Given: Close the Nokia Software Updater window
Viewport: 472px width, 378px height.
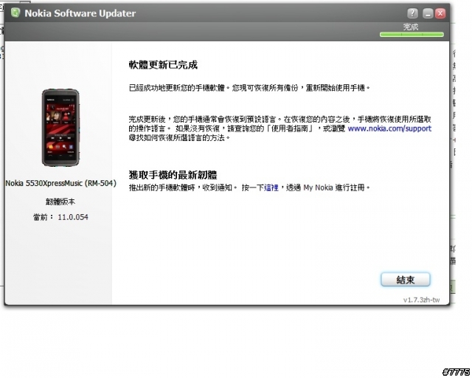Looking at the screenshot, I should pyautogui.click(x=440, y=13).
